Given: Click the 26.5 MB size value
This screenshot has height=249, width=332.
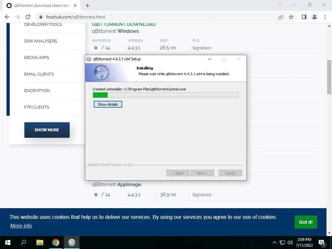Looking at the screenshot, I should coord(168,48).
